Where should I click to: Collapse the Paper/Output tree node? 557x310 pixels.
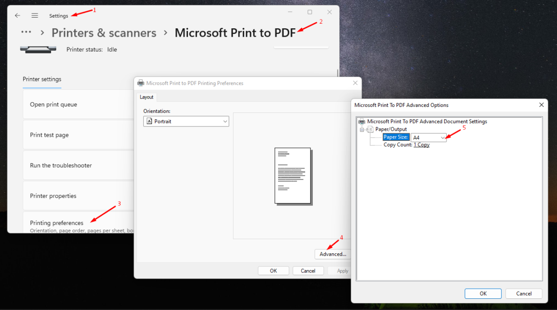pos(362,130)
